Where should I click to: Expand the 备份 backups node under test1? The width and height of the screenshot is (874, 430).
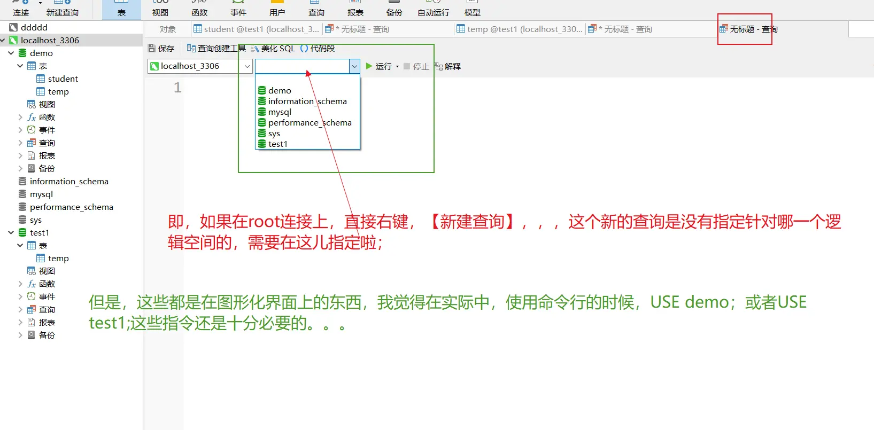pos(20,335)
